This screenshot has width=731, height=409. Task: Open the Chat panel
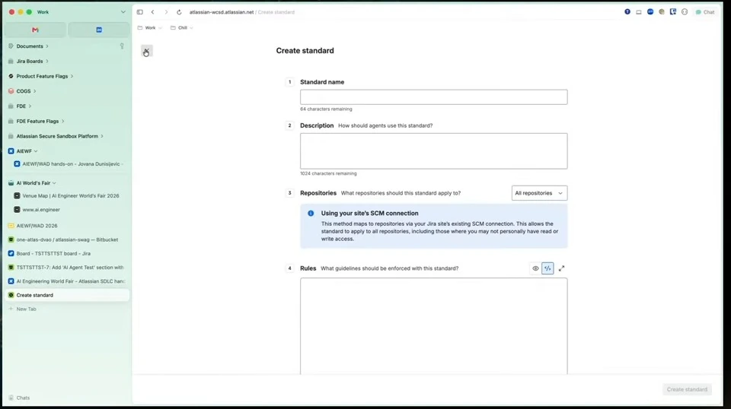coord(705,12)
